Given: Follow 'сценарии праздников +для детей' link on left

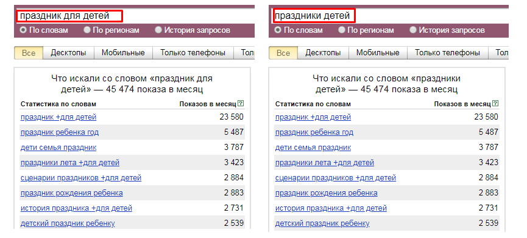Looking at the screenshot, I should coord(81,178).
